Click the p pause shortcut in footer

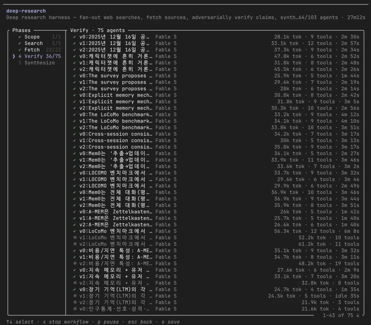[x=108, y=322]
